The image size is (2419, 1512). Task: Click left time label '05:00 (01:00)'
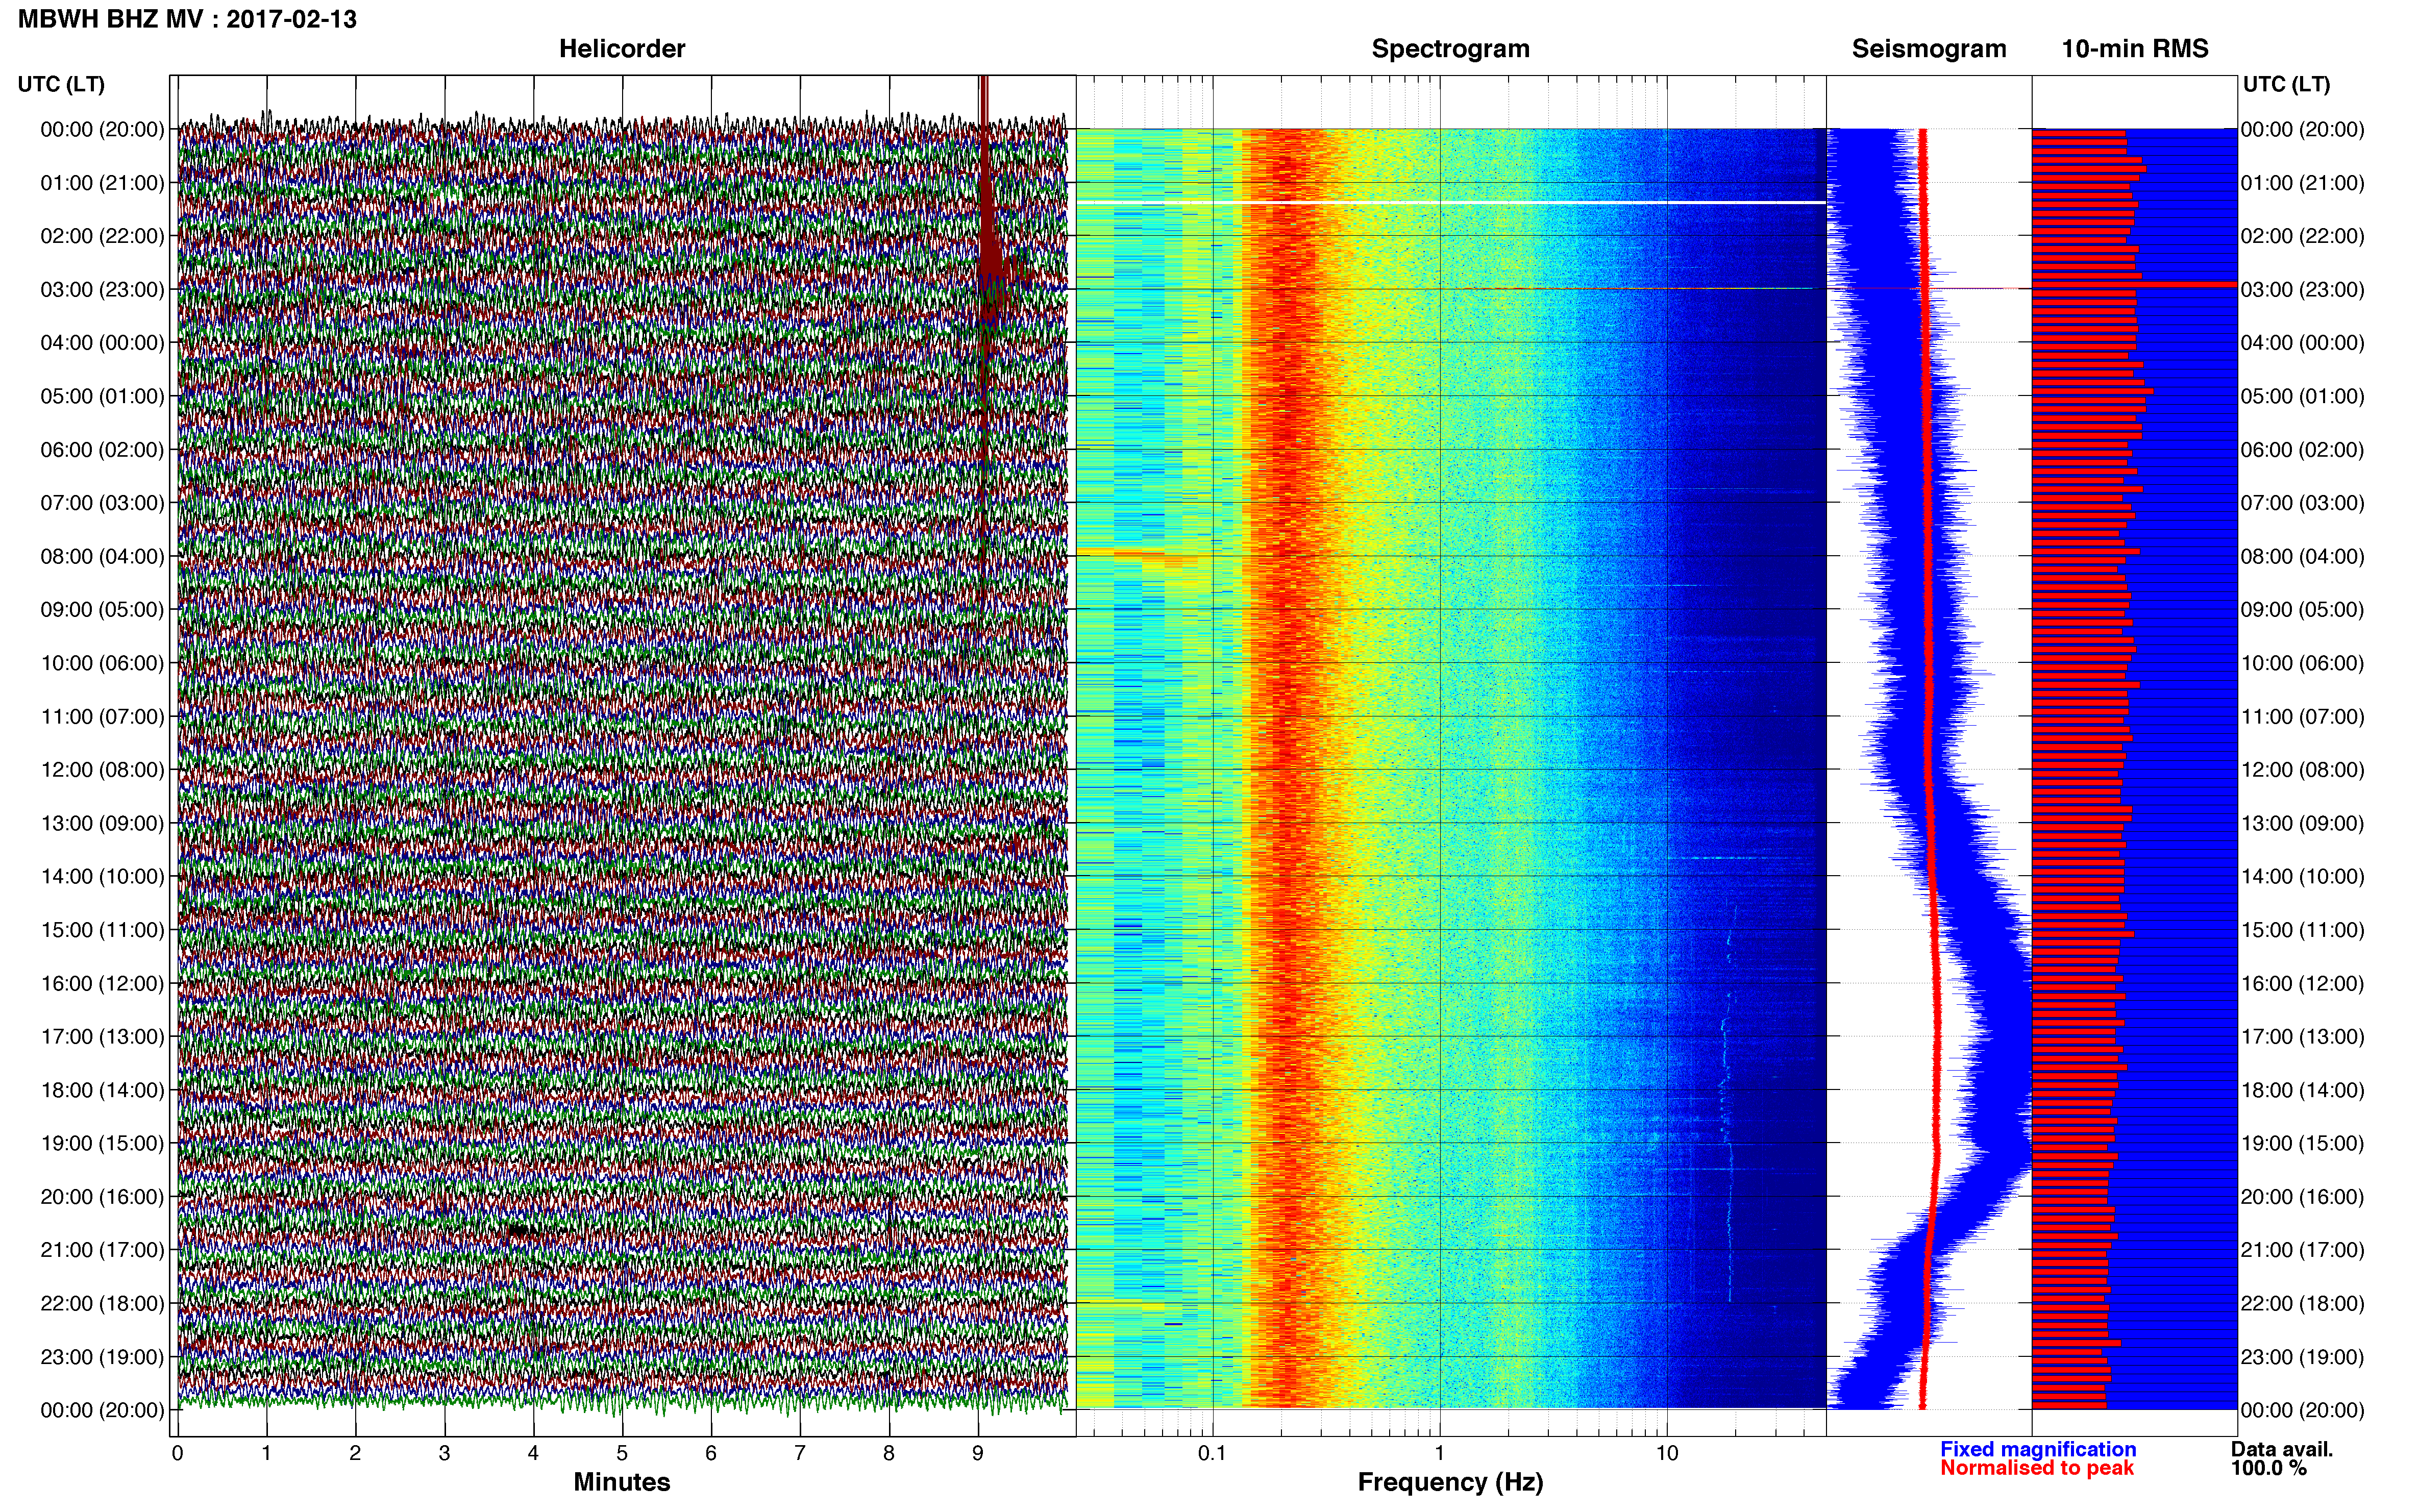pyautogui.click(x=102, y=396)
